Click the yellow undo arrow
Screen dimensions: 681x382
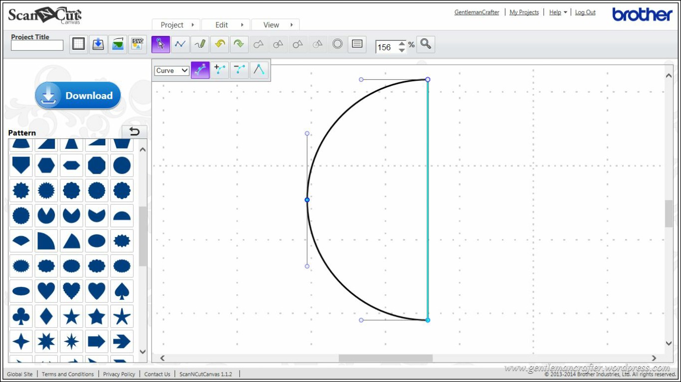coord(220,44)
